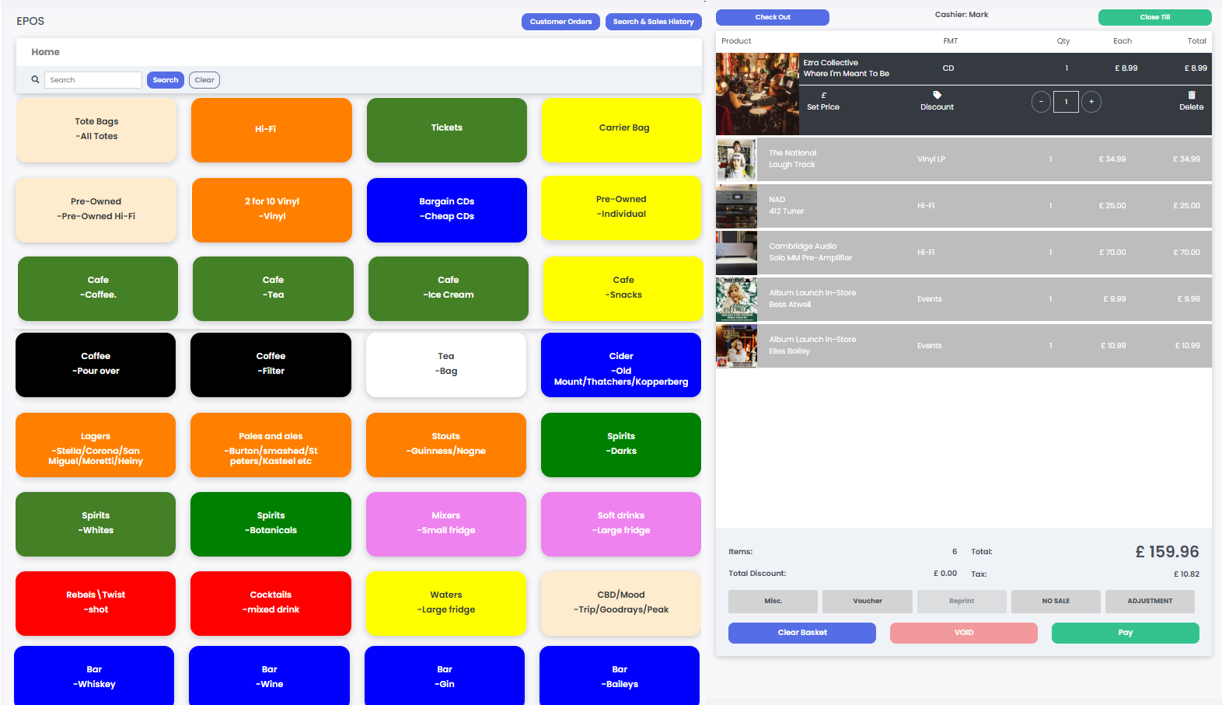Click the quantity input box

1066,102
